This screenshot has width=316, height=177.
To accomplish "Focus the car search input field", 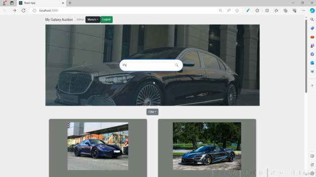I will [x=148, y=65].
